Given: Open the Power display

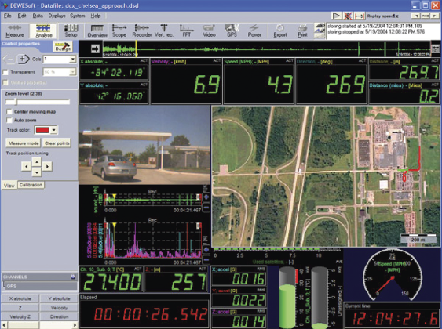Looking at the screenshot, I should (x=254, y=31).
